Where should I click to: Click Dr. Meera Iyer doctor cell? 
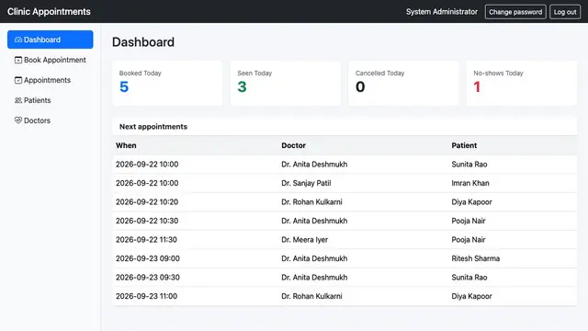tap(304, 239)
